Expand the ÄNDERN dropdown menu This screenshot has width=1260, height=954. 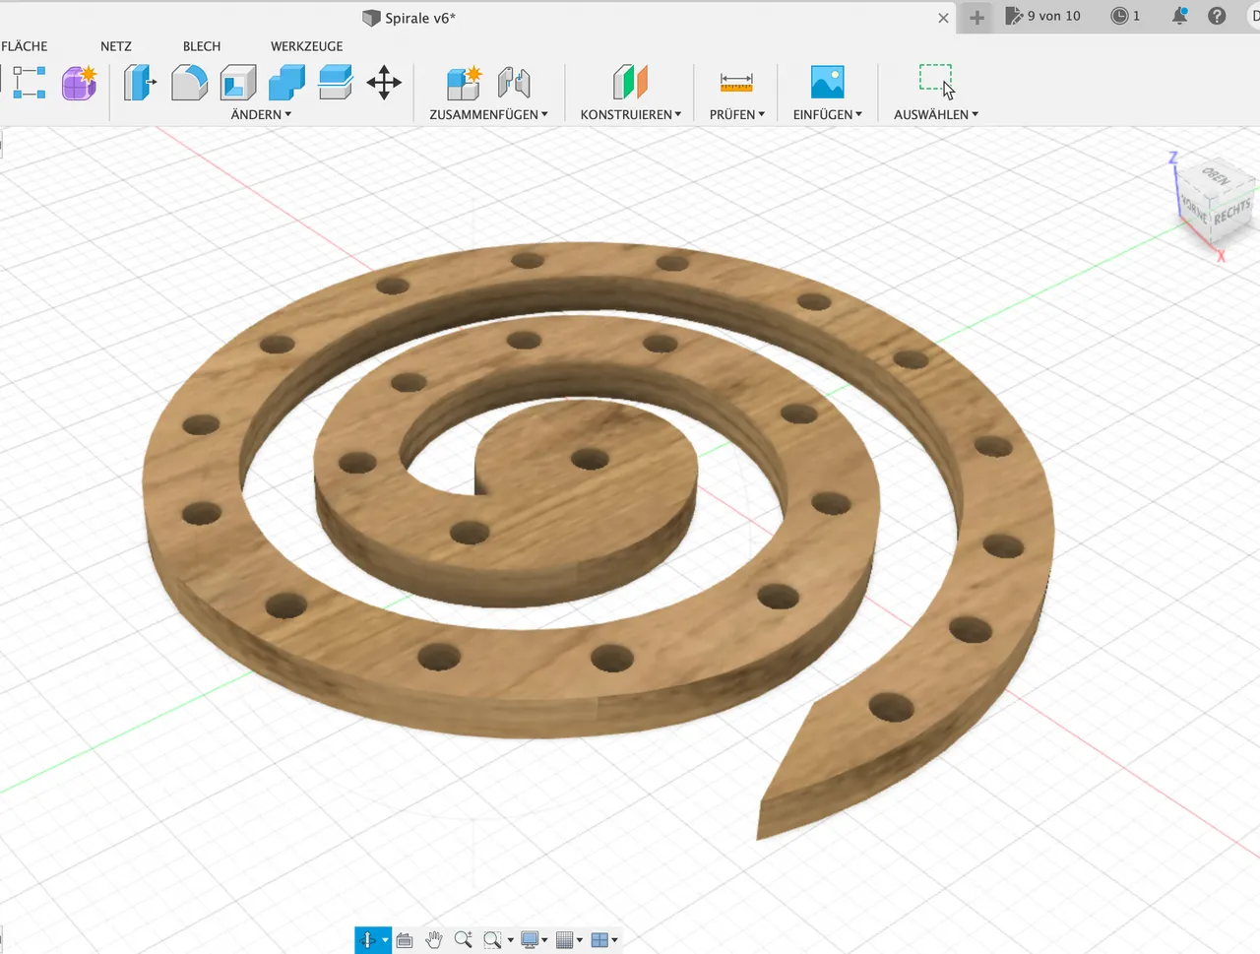(x=261, y=114)
